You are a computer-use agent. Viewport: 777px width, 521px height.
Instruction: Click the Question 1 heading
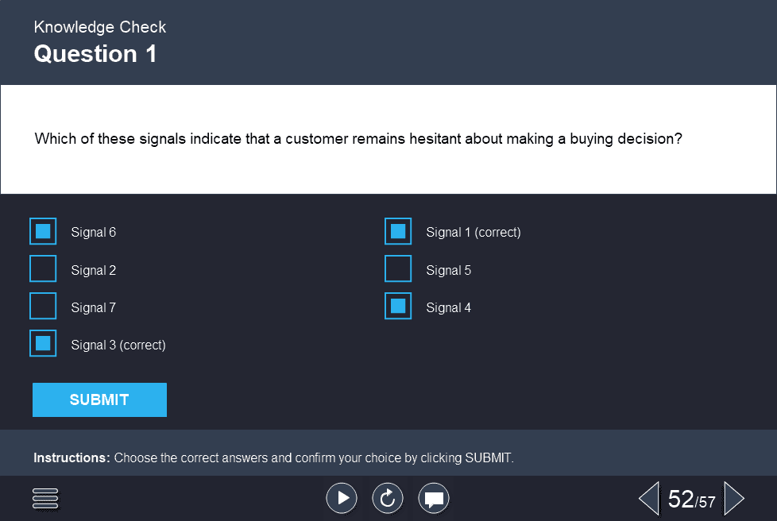pyautogui.click(x=95, y=54)
